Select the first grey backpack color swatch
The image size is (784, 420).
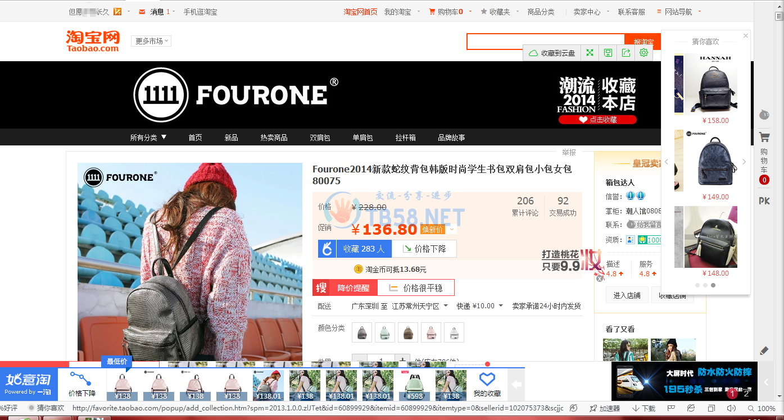pos(361,332)
